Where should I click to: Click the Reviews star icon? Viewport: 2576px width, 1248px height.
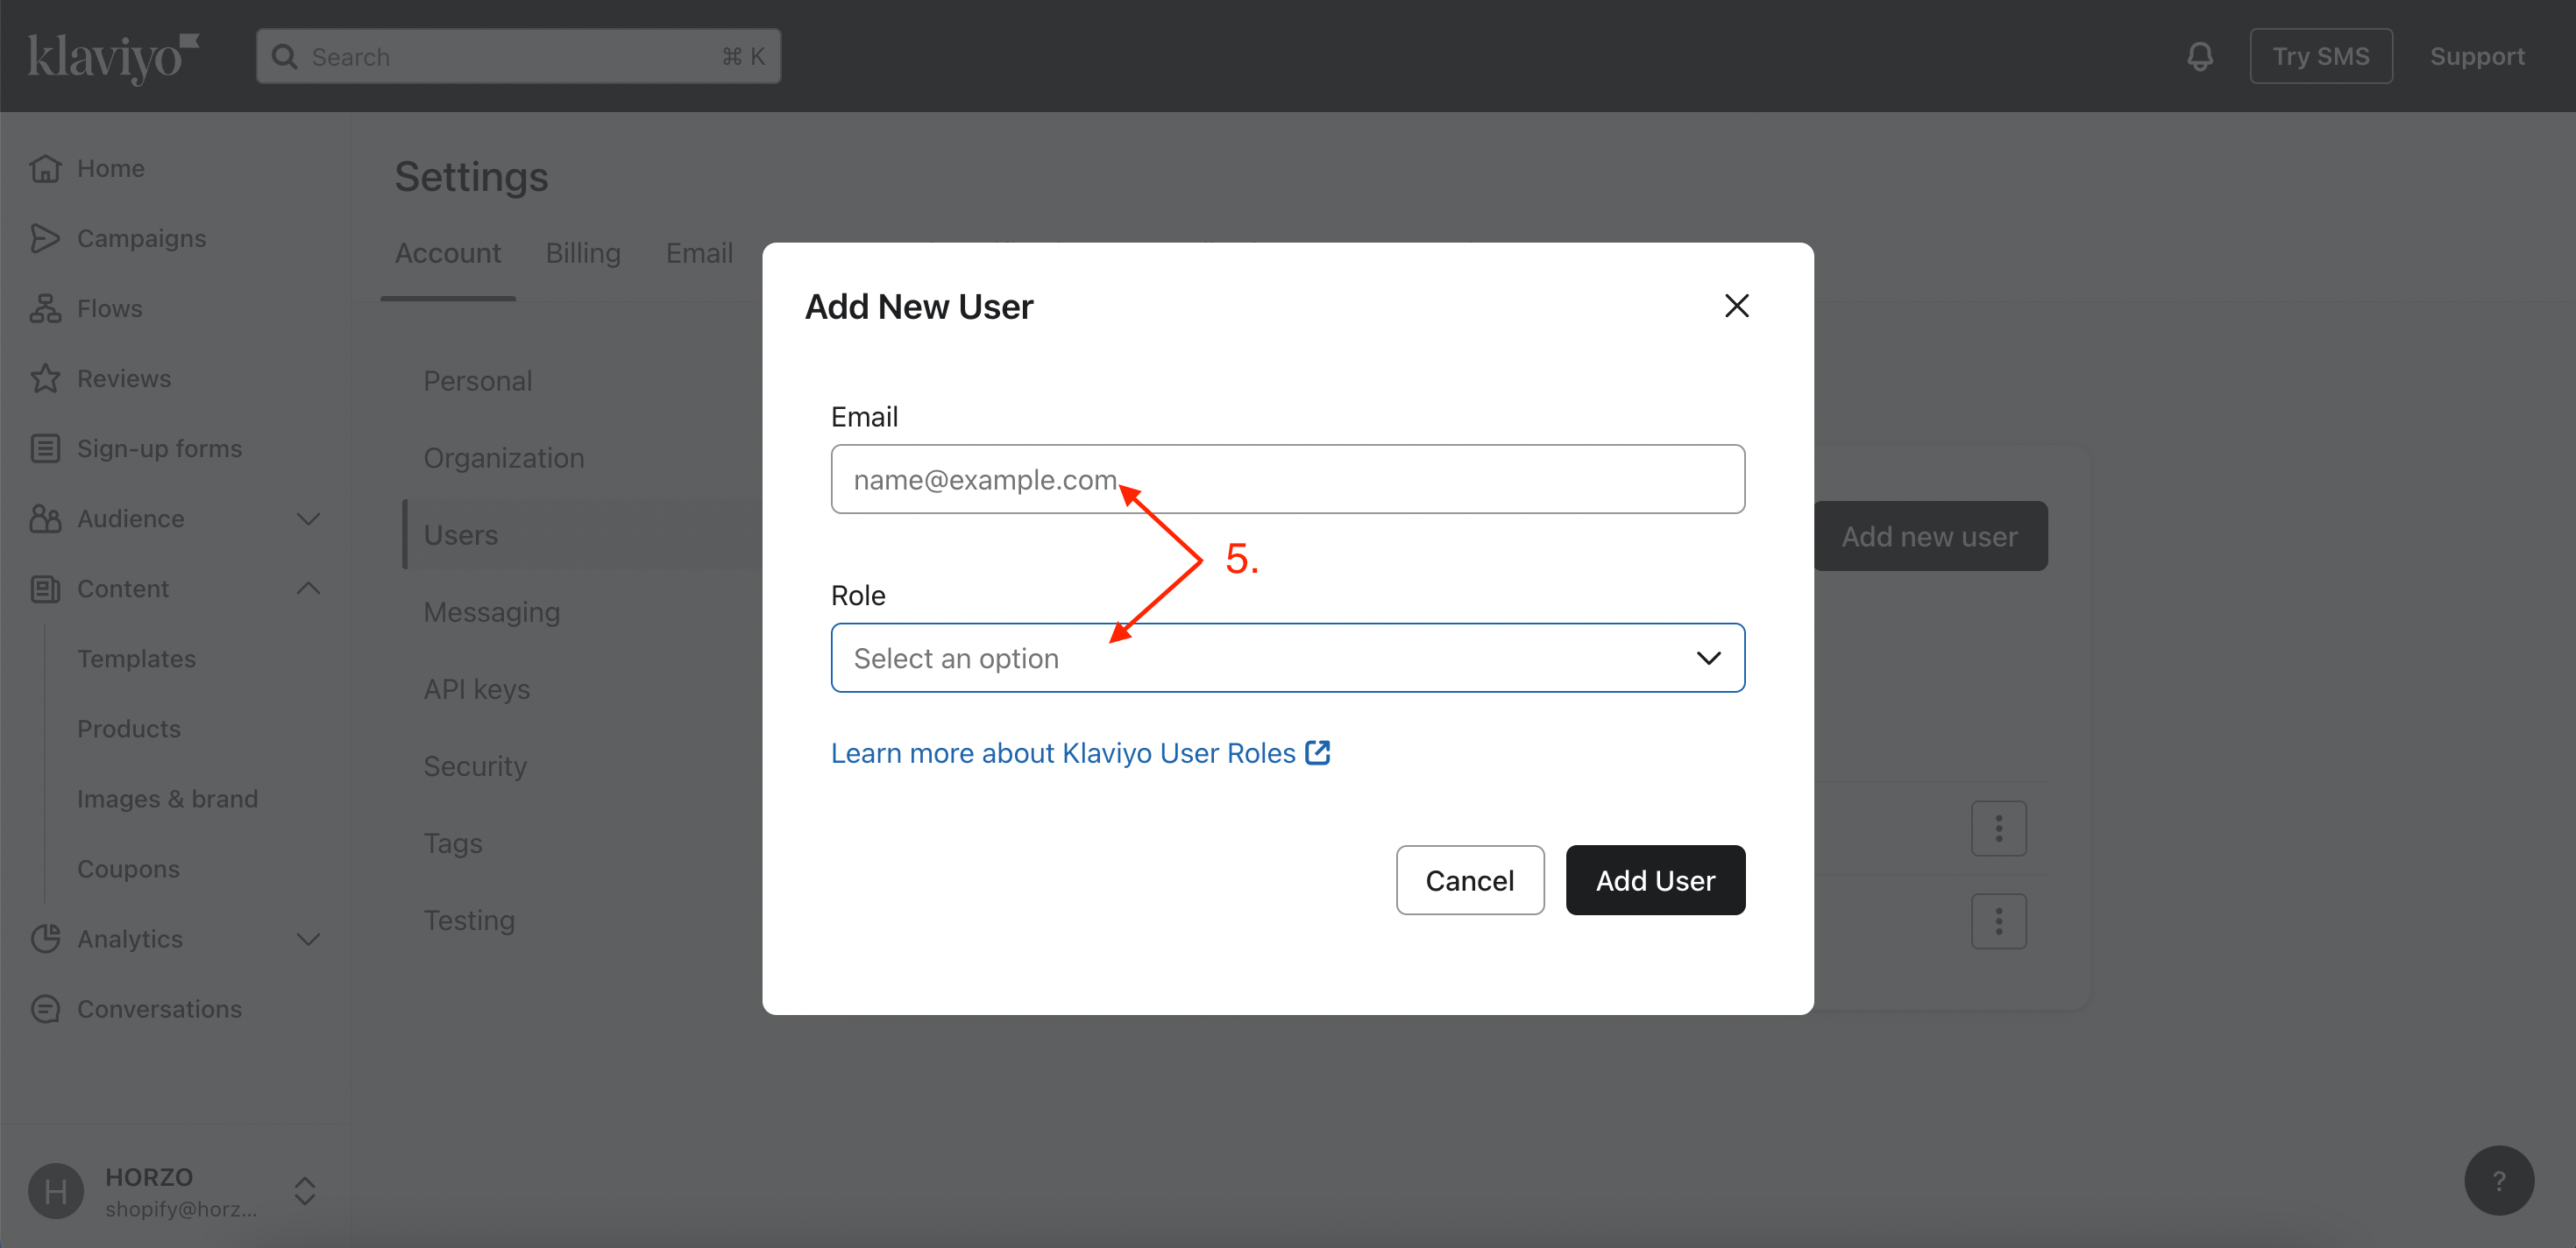[45, 377]
